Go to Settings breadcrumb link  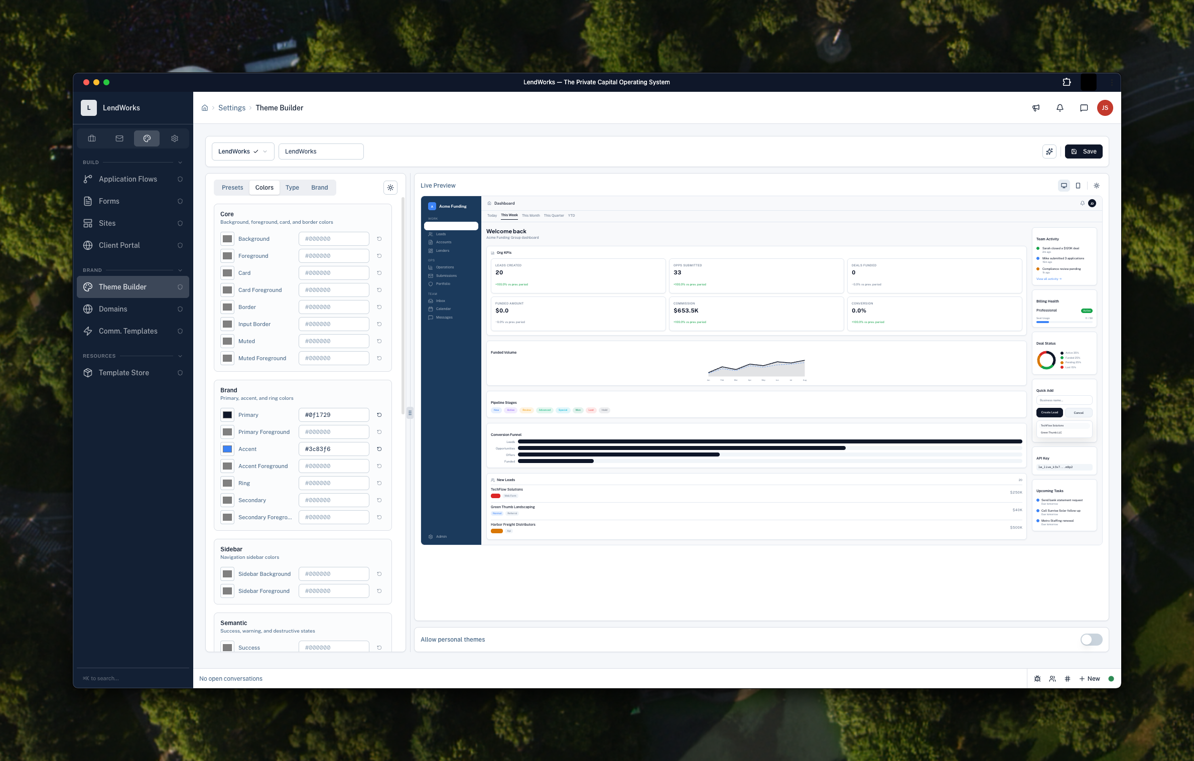232,108
